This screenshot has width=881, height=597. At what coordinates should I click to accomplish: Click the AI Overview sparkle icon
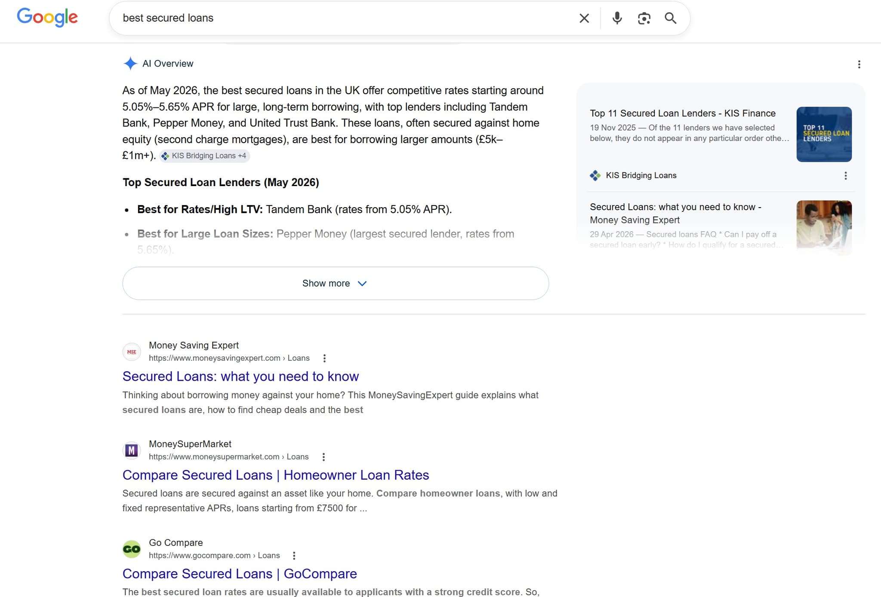pyautogui.click(x=130, y=64)
